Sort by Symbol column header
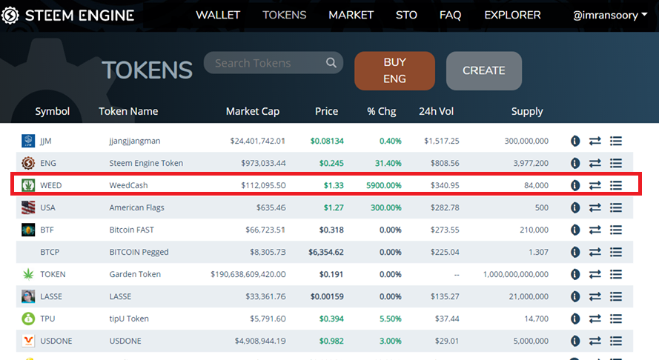Image resolution: width=659 pixels, height=360 pixels. point(52,111)
